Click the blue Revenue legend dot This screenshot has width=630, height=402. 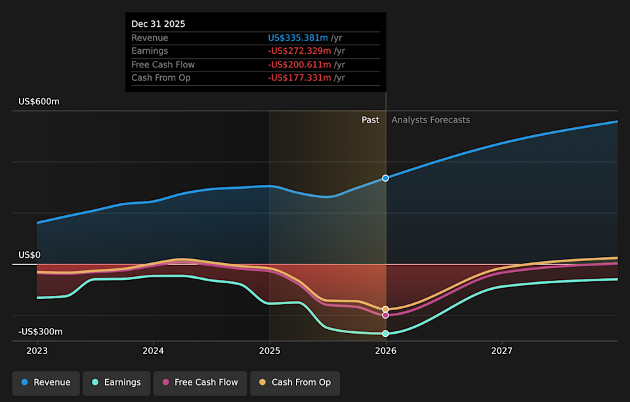pyautogui.click(x=25, y=382)
